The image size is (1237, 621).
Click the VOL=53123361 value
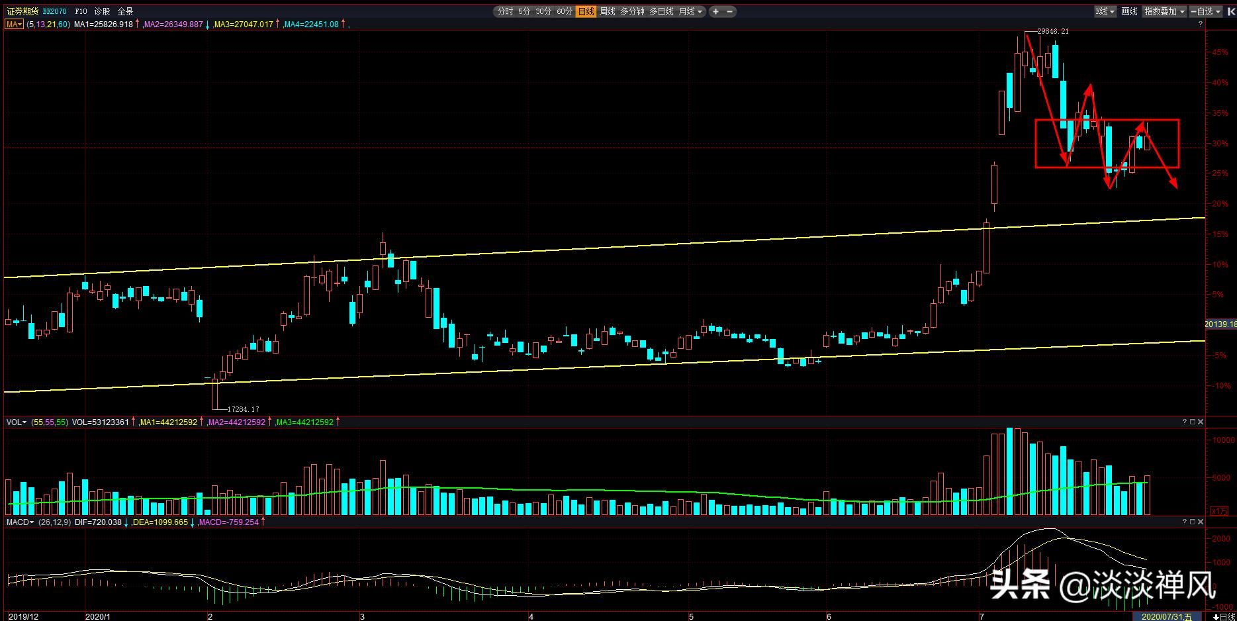[x=100, y=422]
